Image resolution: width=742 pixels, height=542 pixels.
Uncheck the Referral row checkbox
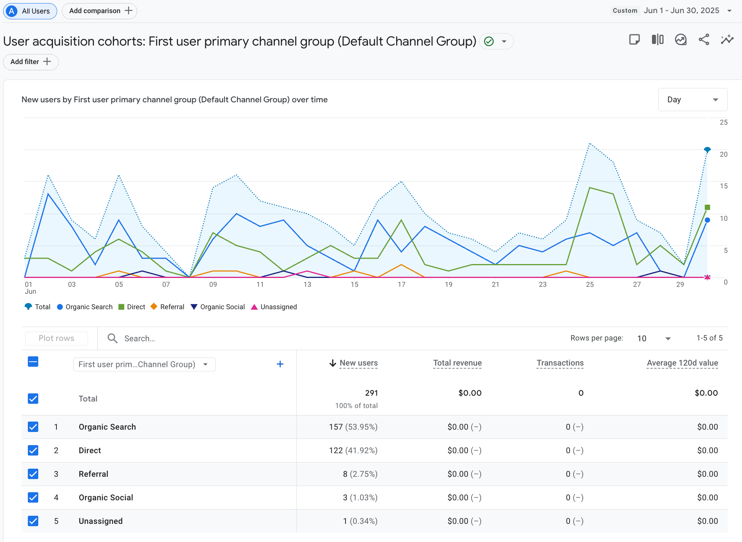click(33, 474)
